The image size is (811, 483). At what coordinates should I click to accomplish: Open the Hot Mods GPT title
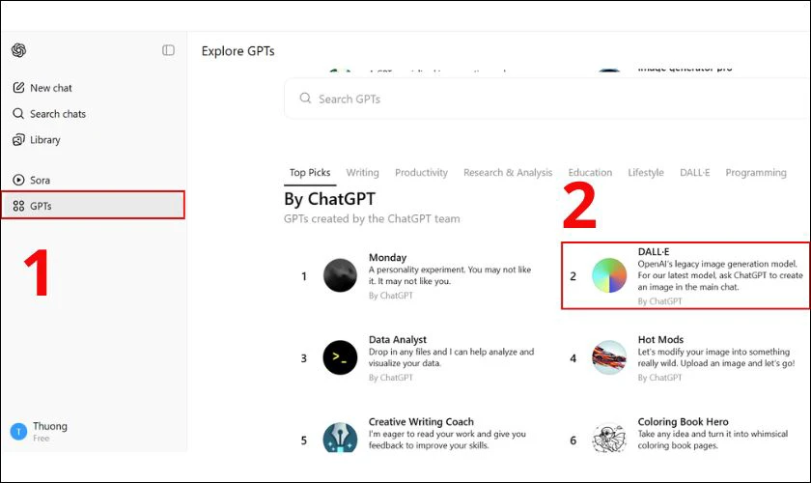click(x=660, y=340)
